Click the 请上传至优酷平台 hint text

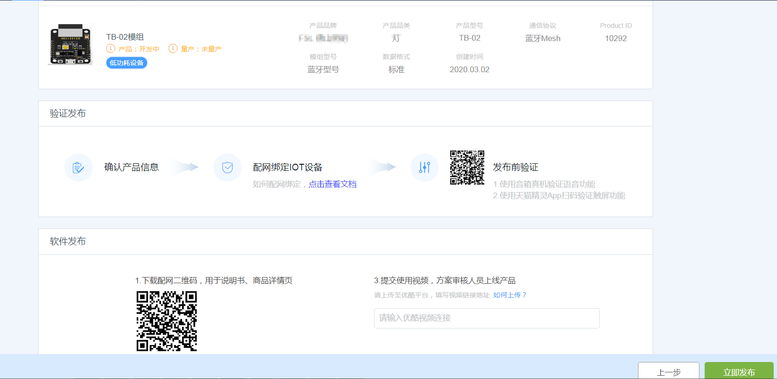432,295
